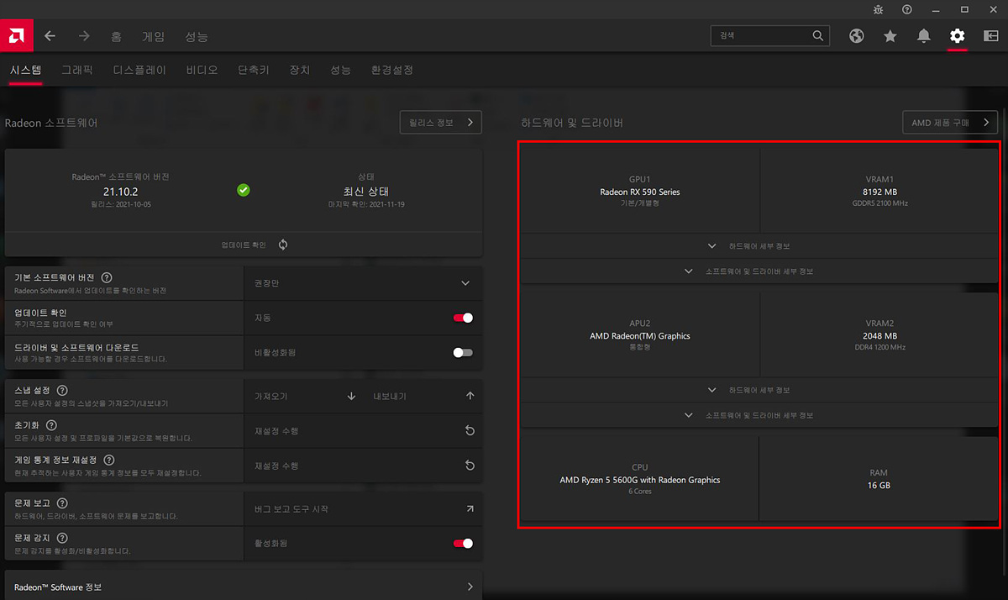This screenshot has width=1008, height=600.
Task: Switch to 비디오 tab
Action: pyautogui.click(x=202, y=70)
